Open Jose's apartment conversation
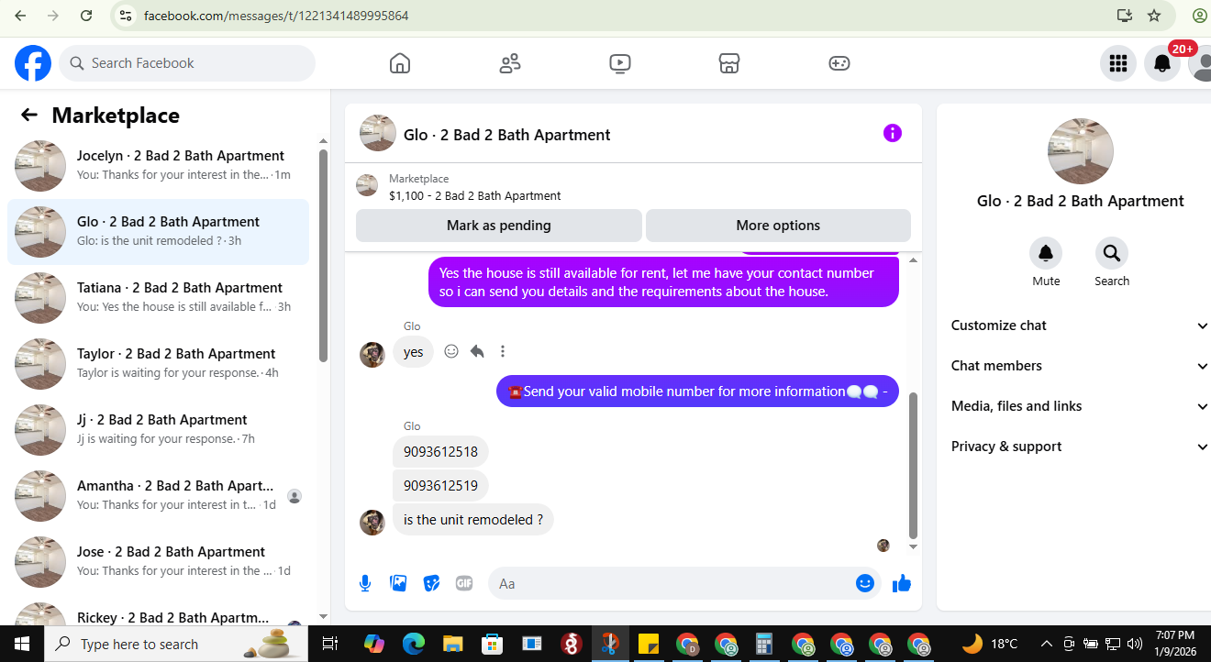The width and height of the screenshot is (1211, 662). (x=159, y=562)
